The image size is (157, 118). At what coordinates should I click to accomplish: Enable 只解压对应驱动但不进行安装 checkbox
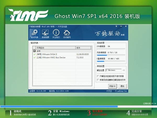(98, 76)
